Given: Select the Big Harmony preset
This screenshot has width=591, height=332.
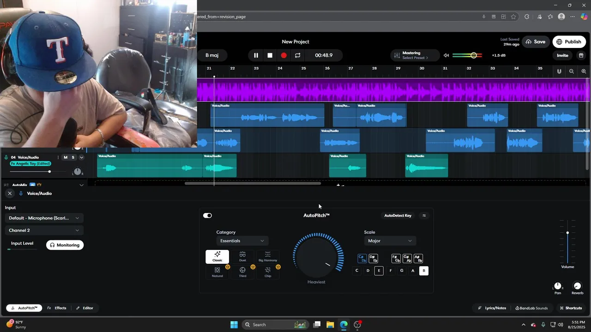Looking at the screenshot, I should click(268, 256).
